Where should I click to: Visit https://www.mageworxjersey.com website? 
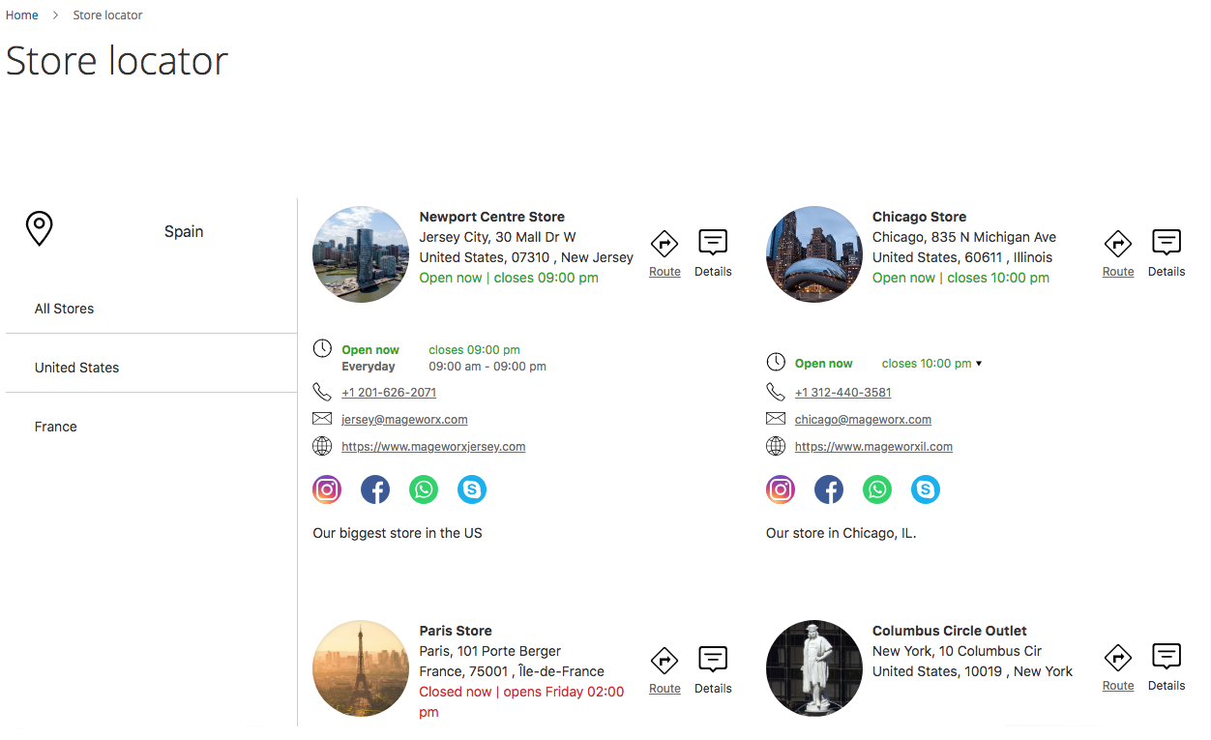click(x=433, y=447)
